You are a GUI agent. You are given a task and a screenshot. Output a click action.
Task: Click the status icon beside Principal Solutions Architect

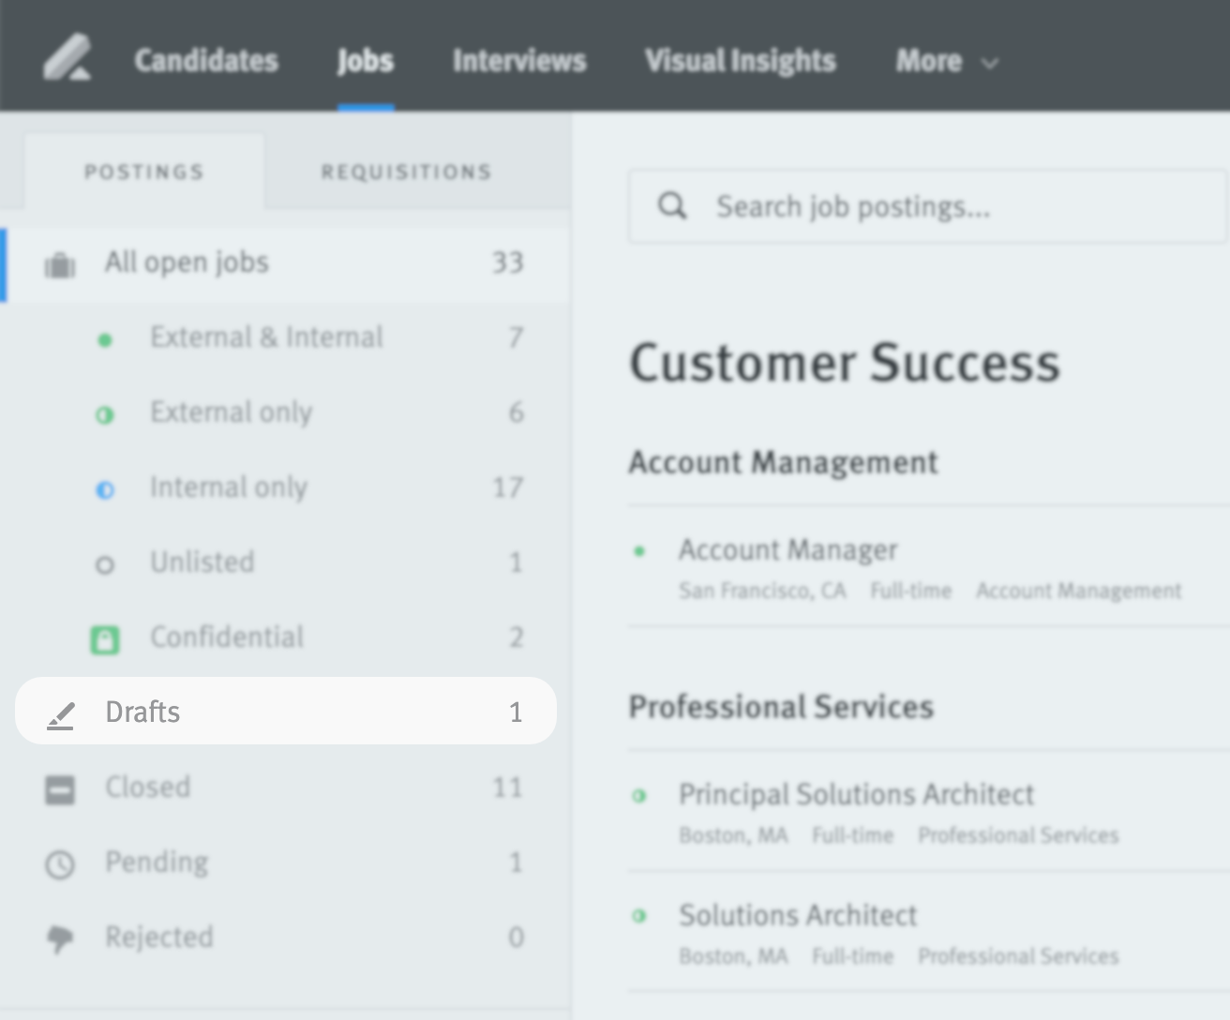[639, 796]
